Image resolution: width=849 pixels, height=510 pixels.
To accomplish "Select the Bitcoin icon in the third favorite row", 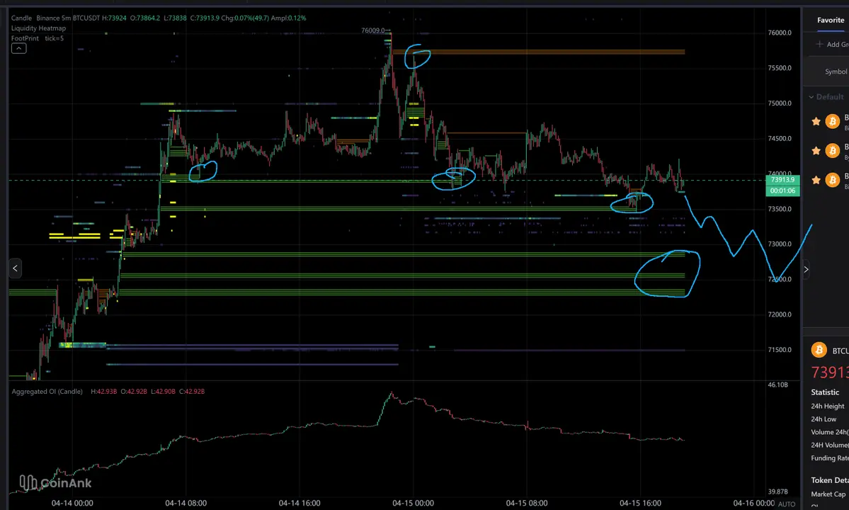I will click(832, 180).
